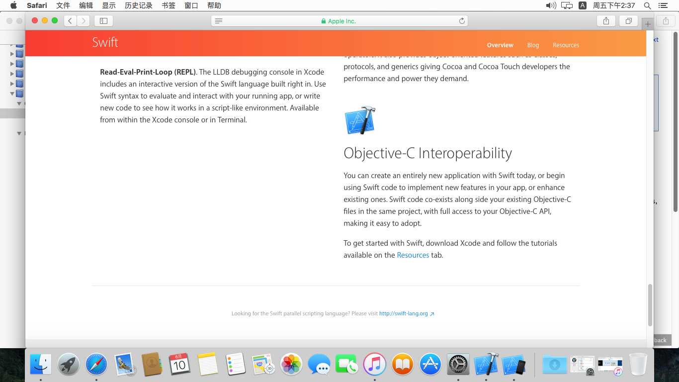This screenshot has height=382, width=679.
Task: Add a new Safari tab with plus button
Action: pos(648,23)
